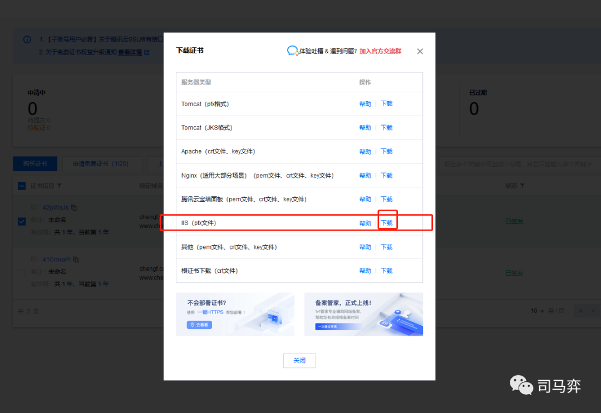Download the IIS (pfx文件) certificate

(x=386, y=223)
